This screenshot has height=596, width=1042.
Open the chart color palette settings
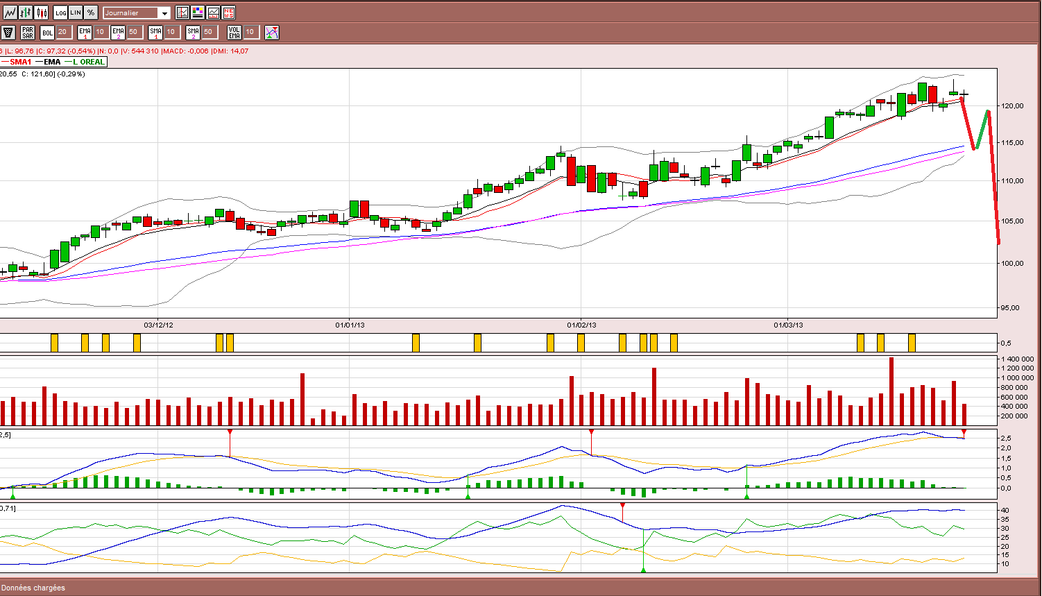(198, 12)
